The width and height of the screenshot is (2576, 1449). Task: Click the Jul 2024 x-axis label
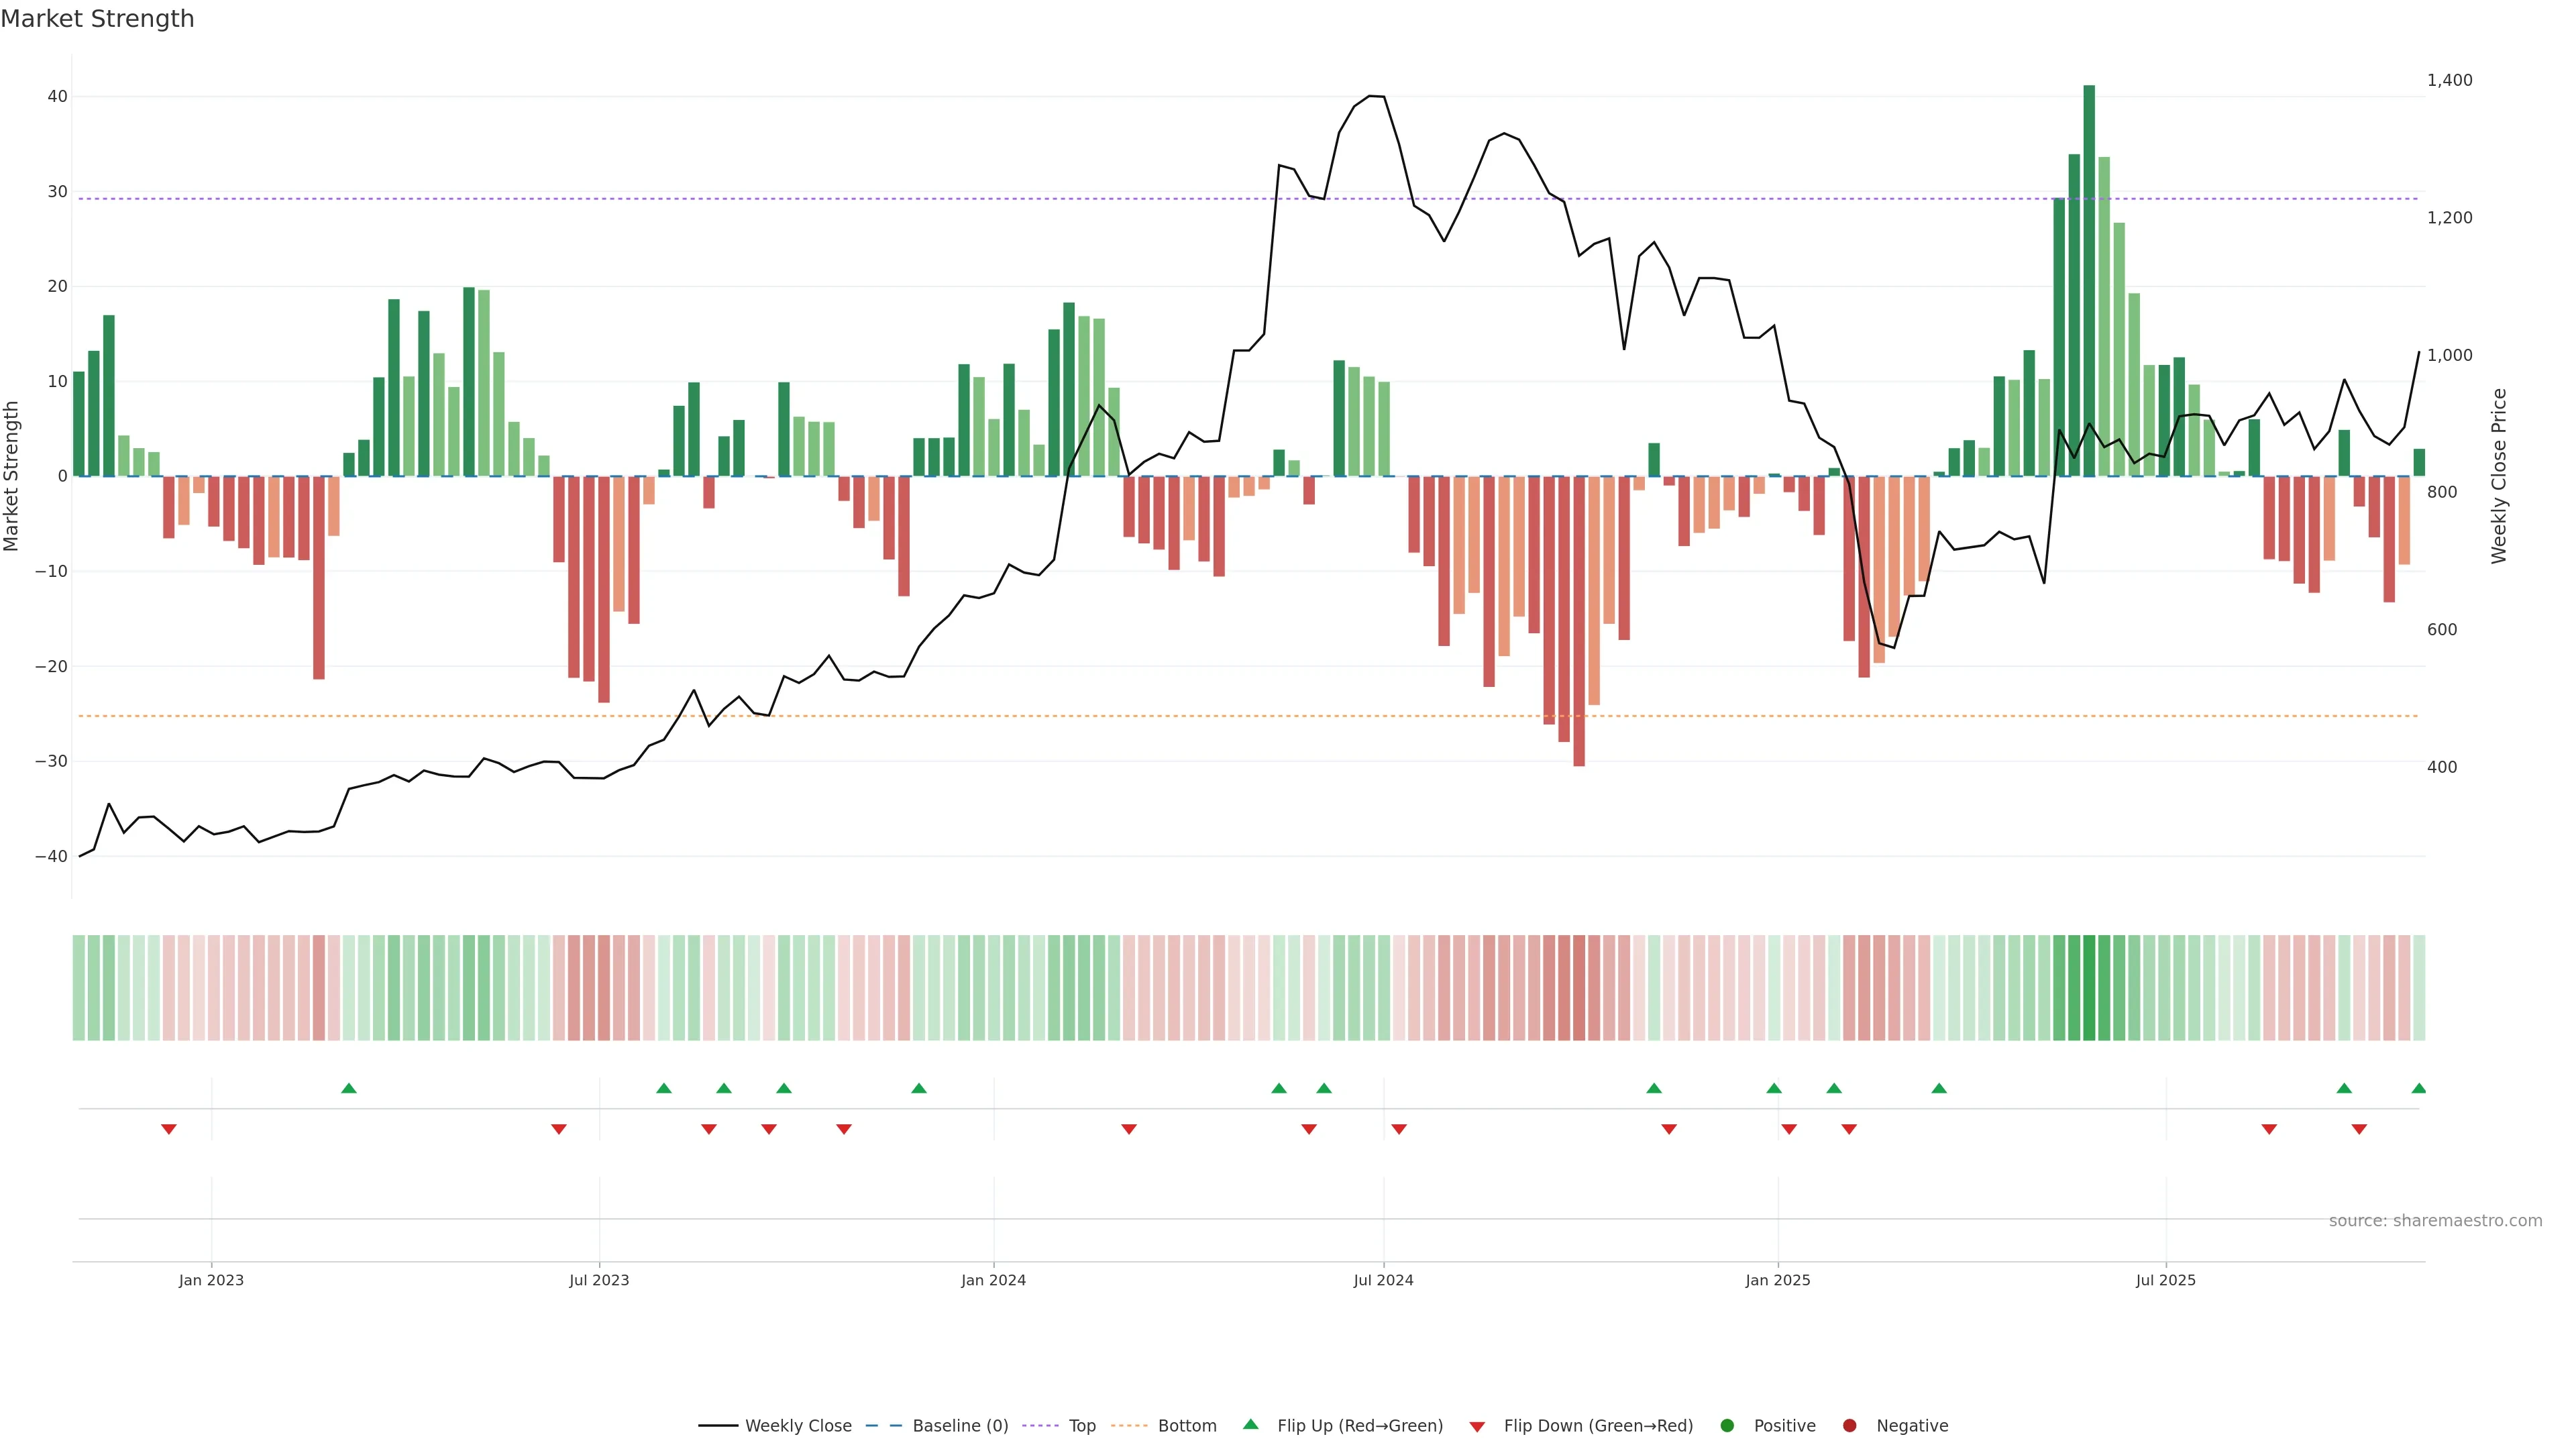(1383, 1280)
